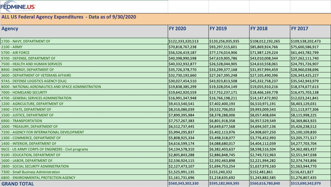The height and width of the screenshot is (187, 331).
Task: Click the FEDMINE.US logo
Action: click(x=18, y=7)
